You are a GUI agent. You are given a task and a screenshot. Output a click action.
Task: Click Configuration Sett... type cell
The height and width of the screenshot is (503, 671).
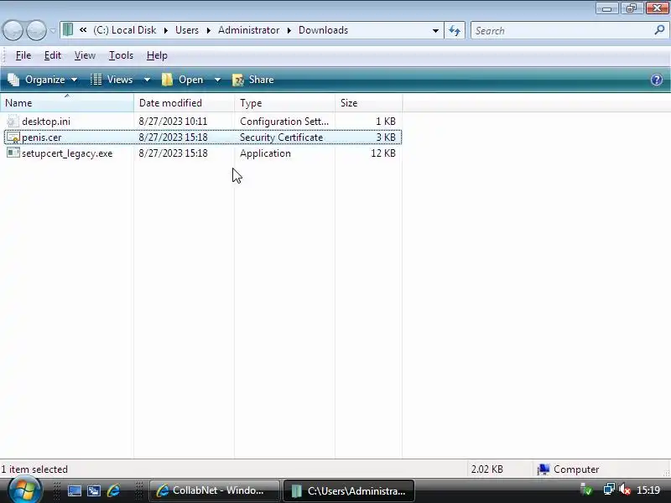tap(284, 122)
